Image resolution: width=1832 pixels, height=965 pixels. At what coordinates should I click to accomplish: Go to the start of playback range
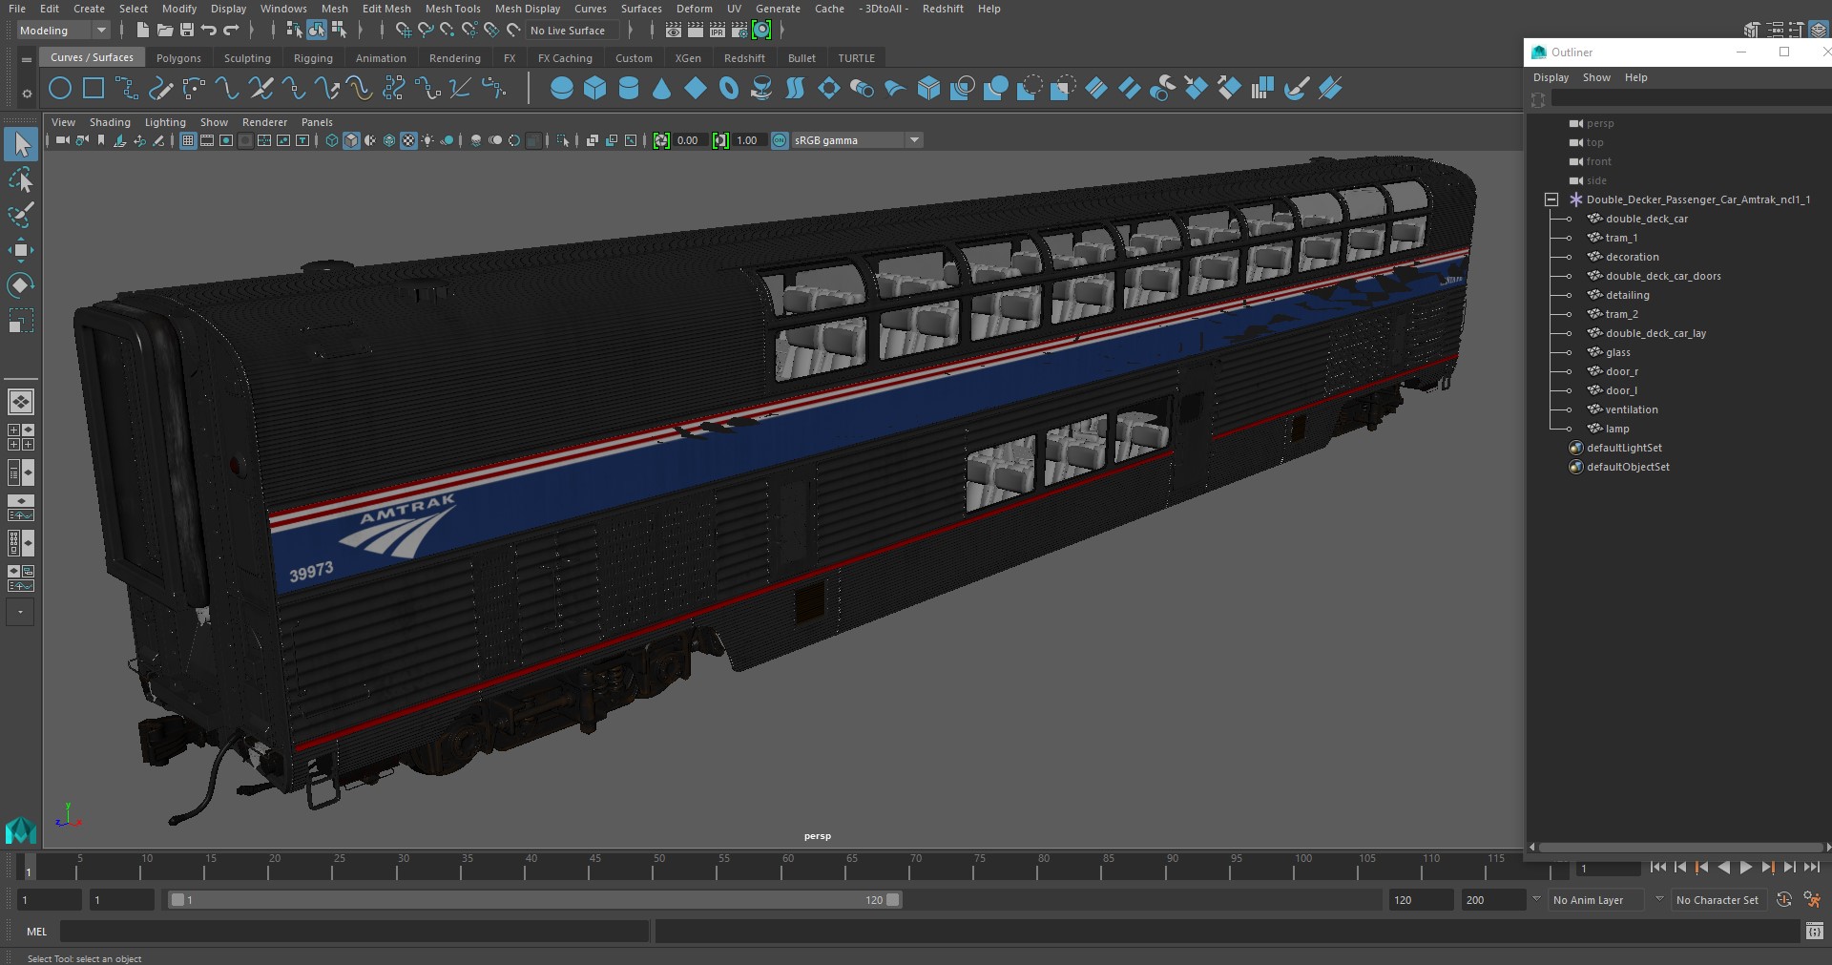(1657, 868)
